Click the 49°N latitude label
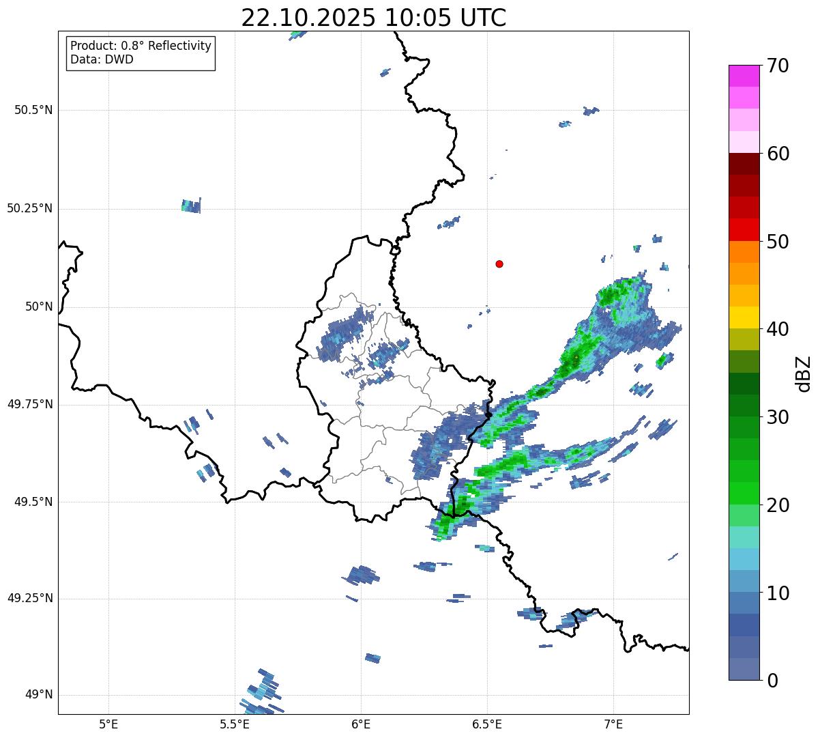This screenshot has height=738, width=820. coord(40,694)
